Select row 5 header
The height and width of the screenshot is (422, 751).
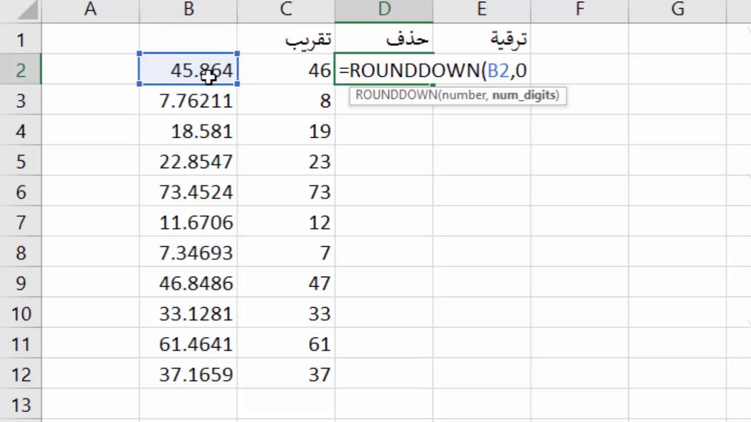pos(21,161)
